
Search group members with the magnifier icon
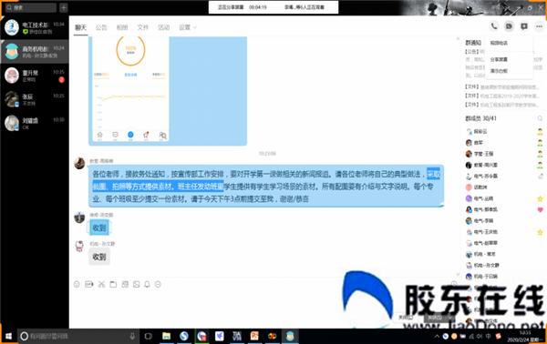pyautogui.click(x=540, y=118)
